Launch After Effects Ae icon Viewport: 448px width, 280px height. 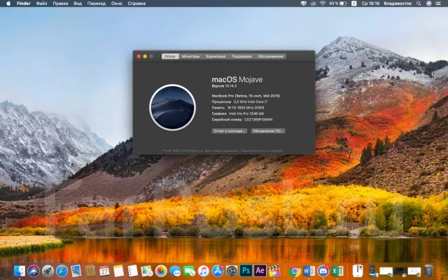point(260,271)
